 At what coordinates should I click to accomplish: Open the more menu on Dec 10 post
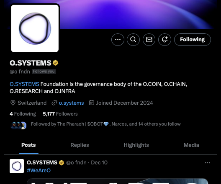pyautogui.click(x=208, y=163)
